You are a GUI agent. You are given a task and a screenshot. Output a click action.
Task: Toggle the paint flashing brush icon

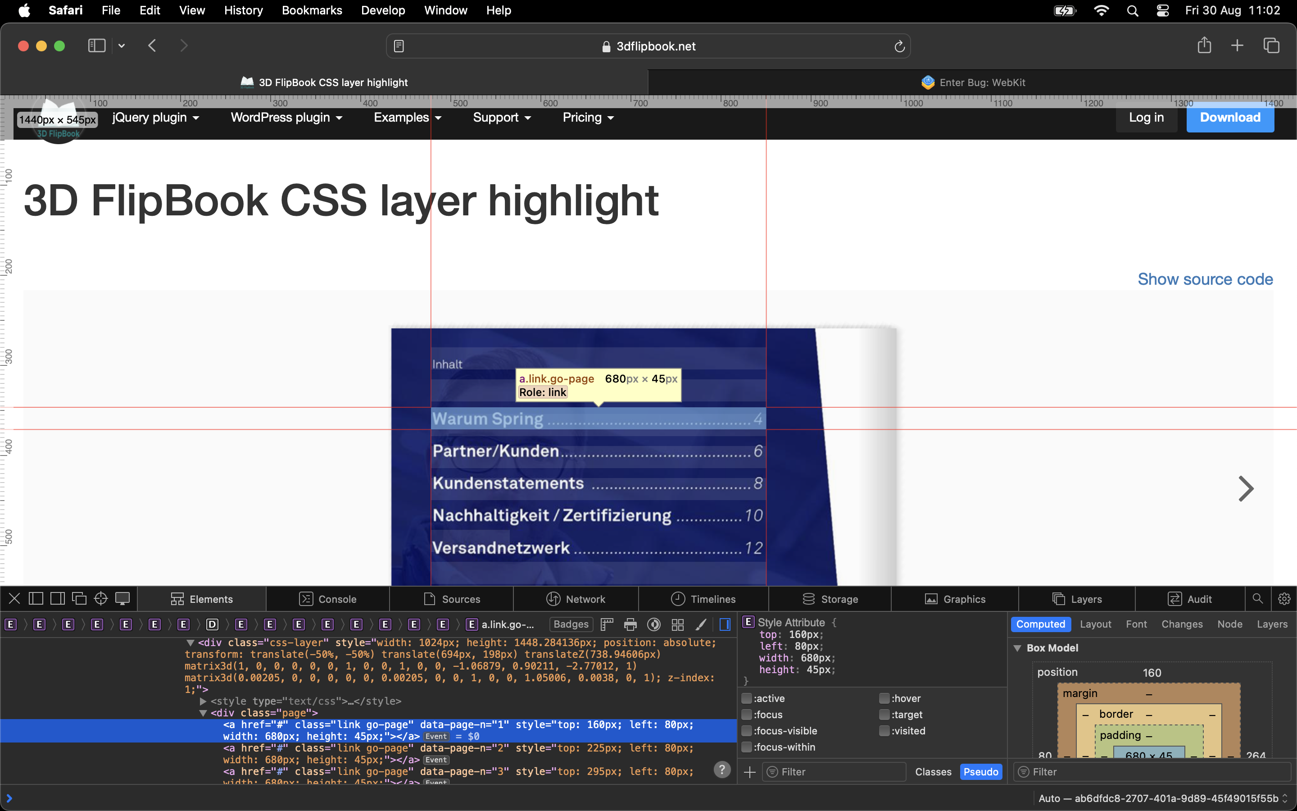pos(701,624)
